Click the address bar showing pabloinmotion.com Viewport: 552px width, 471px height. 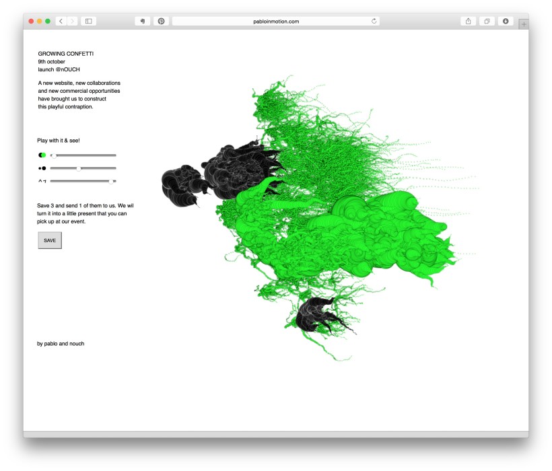(276, 22)
